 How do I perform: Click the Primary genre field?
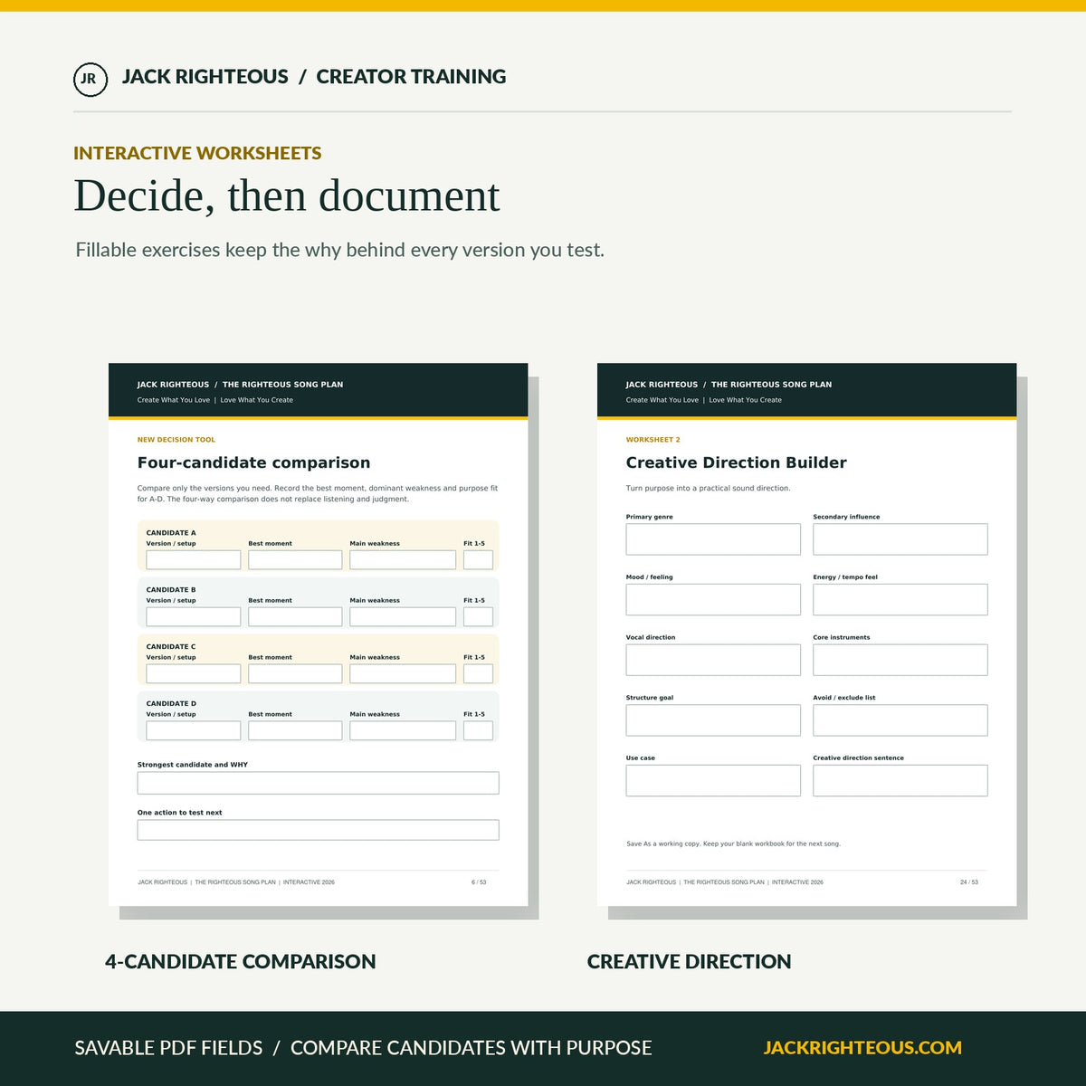pyautogui.click(x=713, y=539)
